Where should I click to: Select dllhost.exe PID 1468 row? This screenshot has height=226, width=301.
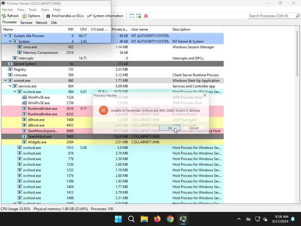point(113,119)
